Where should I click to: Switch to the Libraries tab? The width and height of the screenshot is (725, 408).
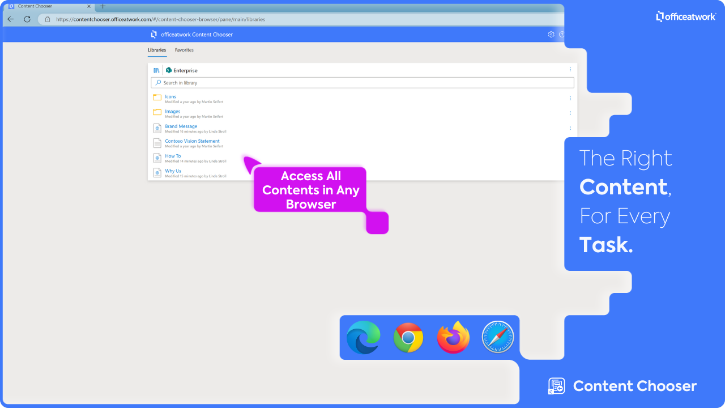coord(157,50)
